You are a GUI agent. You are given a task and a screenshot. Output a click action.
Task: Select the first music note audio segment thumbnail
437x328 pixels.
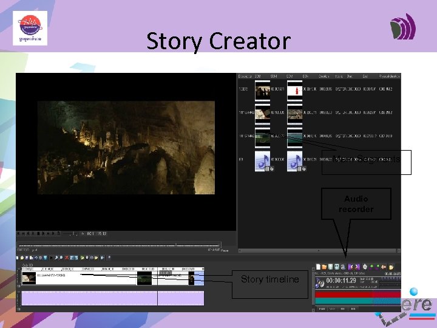pos(263,161)
